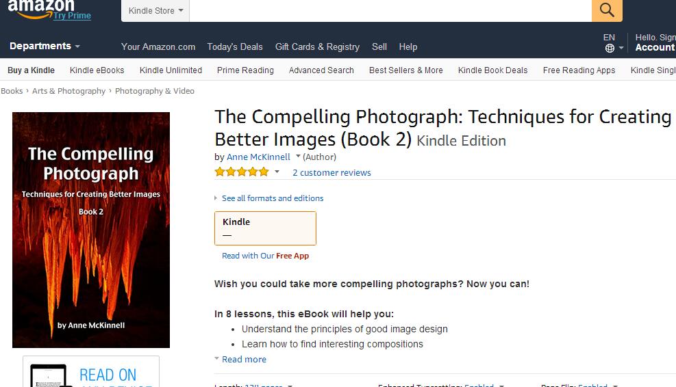Click the Read On Any Device banner
676x387 pixels.
coord(91,371)
